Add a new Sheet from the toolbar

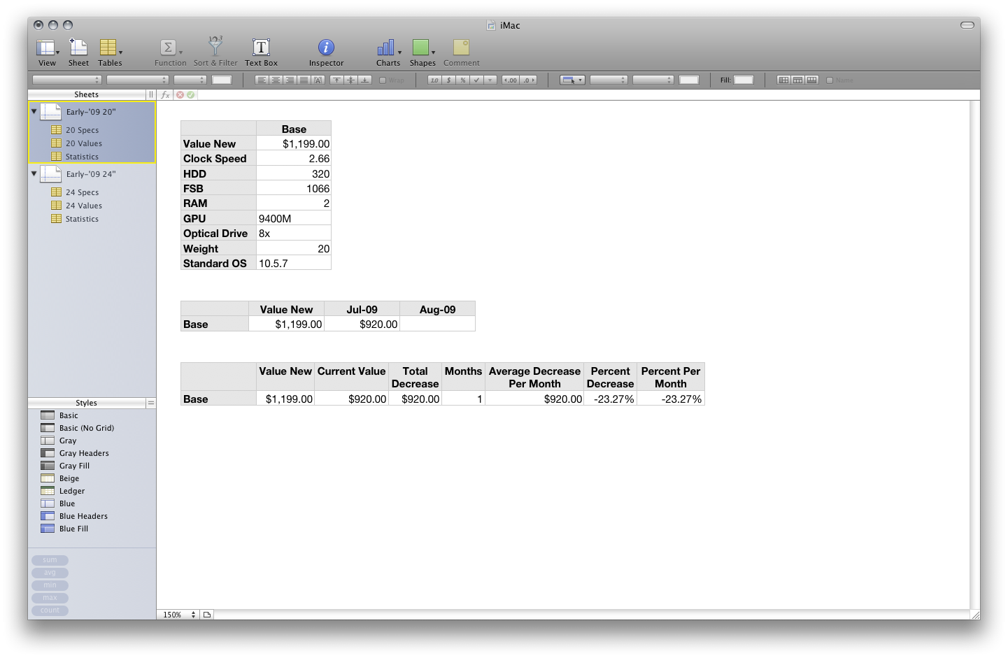point(78,52)
